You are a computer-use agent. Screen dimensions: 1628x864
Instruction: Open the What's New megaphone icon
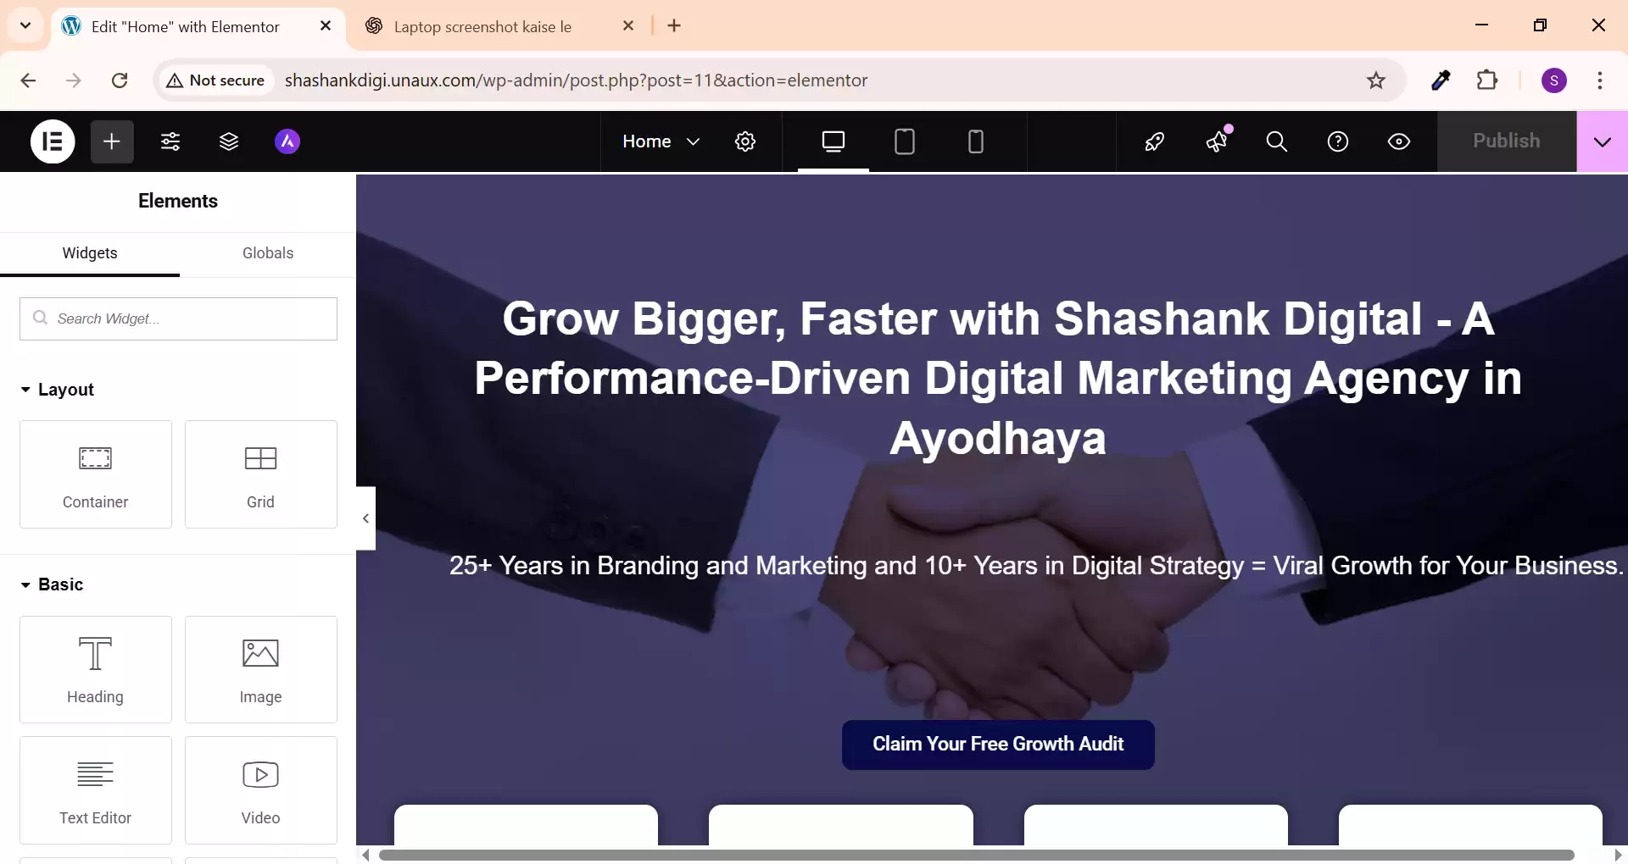click(1217, 141)
